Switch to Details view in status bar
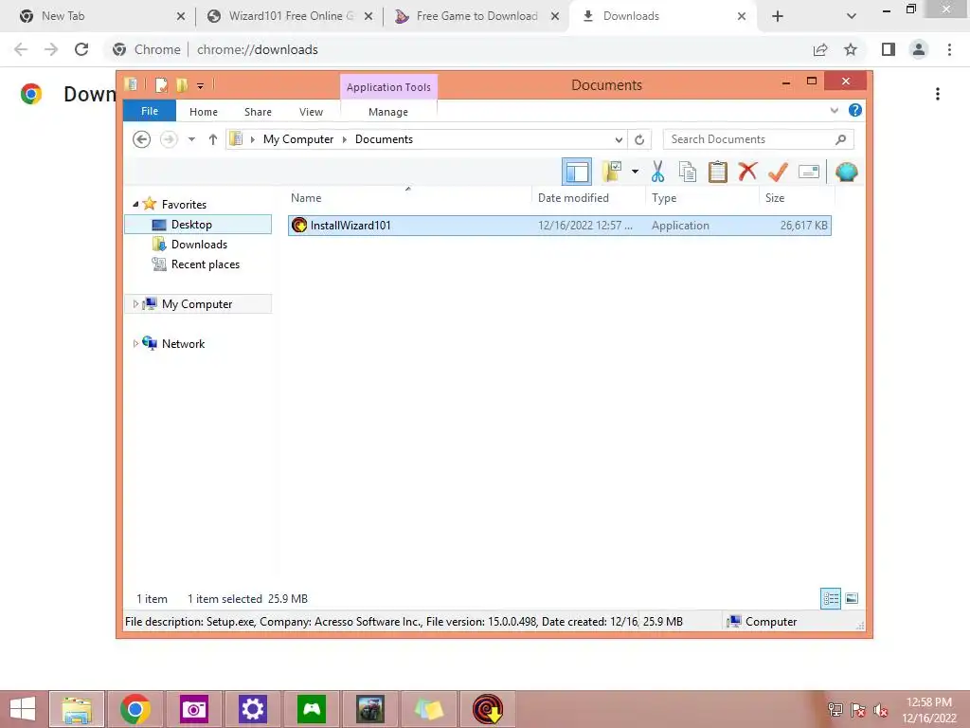 coord(831,599)
